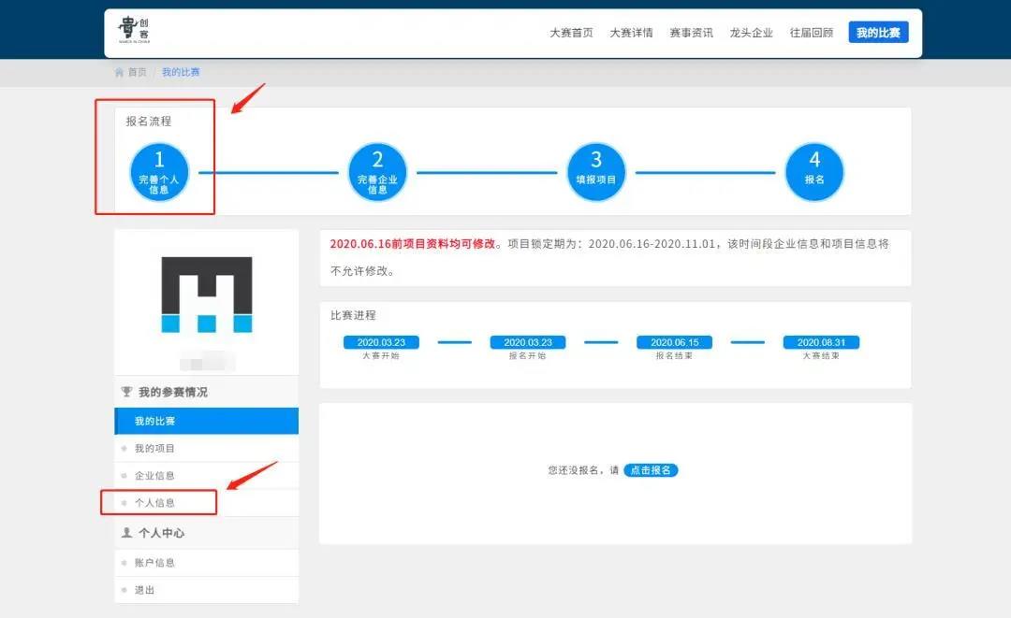Click step 2 完善企业信息 circle
The image size is (1011, 618).
pyautogui.click(x=377, y=172)
